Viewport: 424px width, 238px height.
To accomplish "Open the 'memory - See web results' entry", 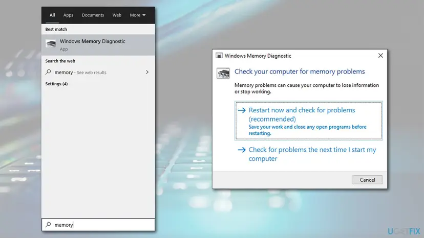I will pos(98,73).
